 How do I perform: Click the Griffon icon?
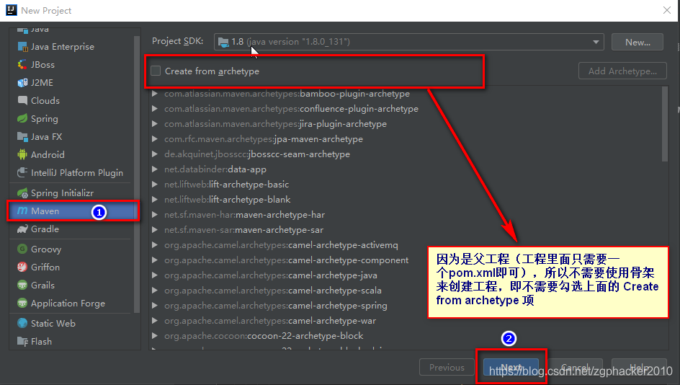(22, 267)
